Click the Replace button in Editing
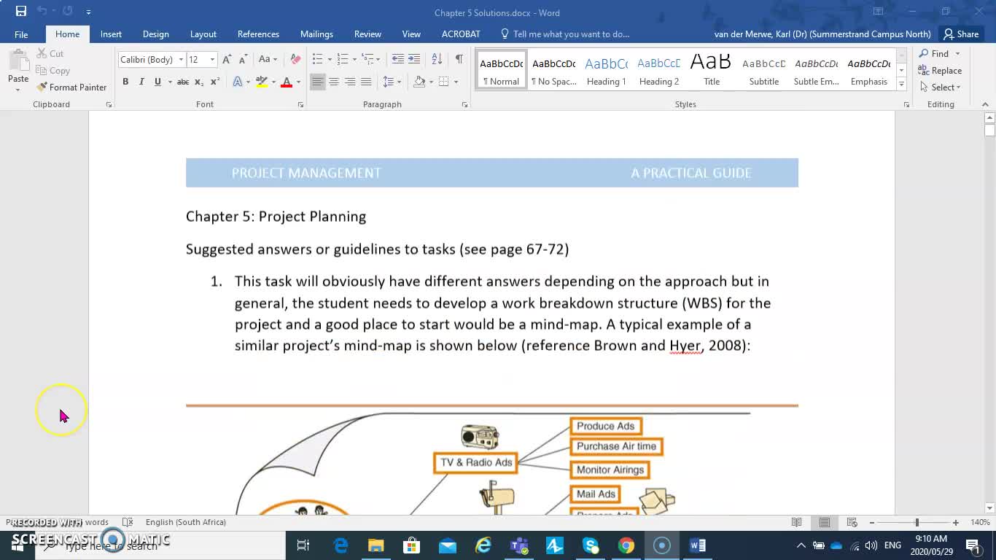996x560 pixels. coord(940,71)
